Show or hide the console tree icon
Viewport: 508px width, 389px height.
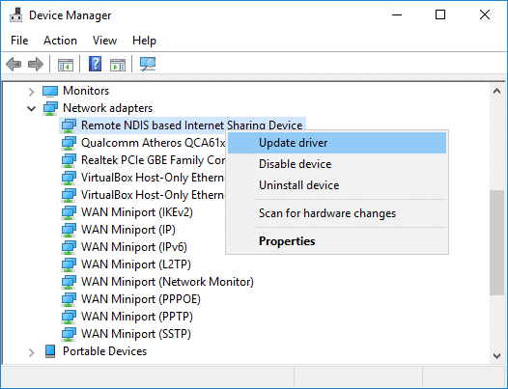coord(66,65)
